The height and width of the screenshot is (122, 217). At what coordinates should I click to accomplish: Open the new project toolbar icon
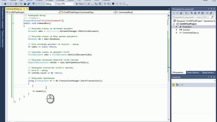pyautogui.click(x=16, y=4)
